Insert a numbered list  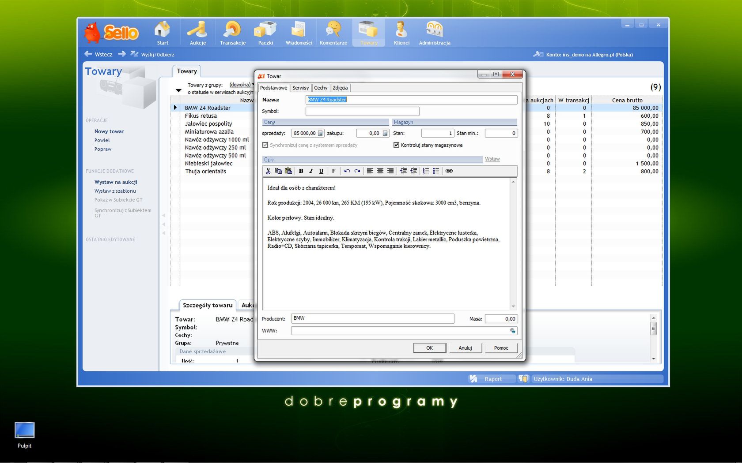(x=426, y=171)
